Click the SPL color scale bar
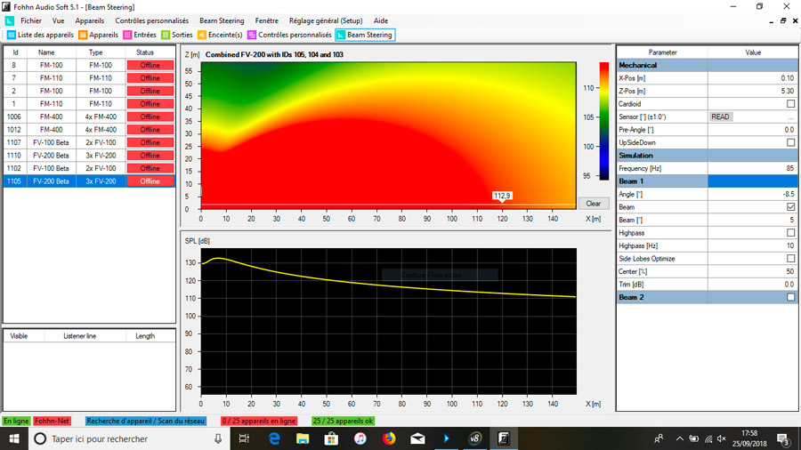Viewport: 801px width, 450px height. 603,121
